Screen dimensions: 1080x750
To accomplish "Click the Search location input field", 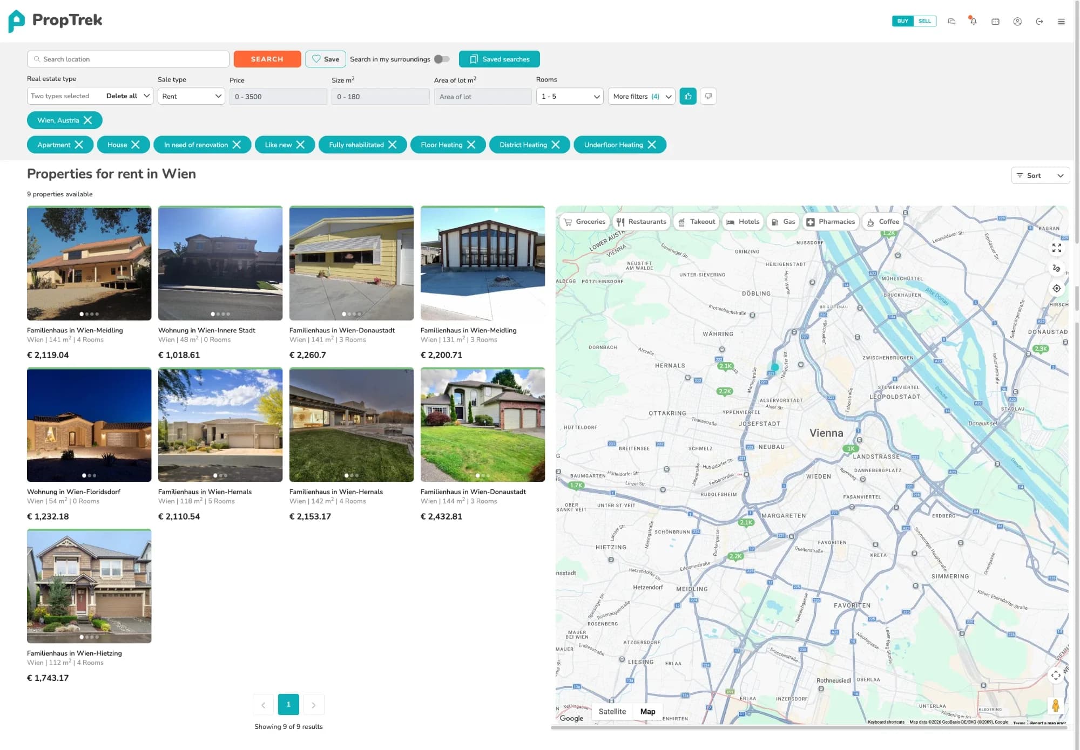I will click(128, 59).
